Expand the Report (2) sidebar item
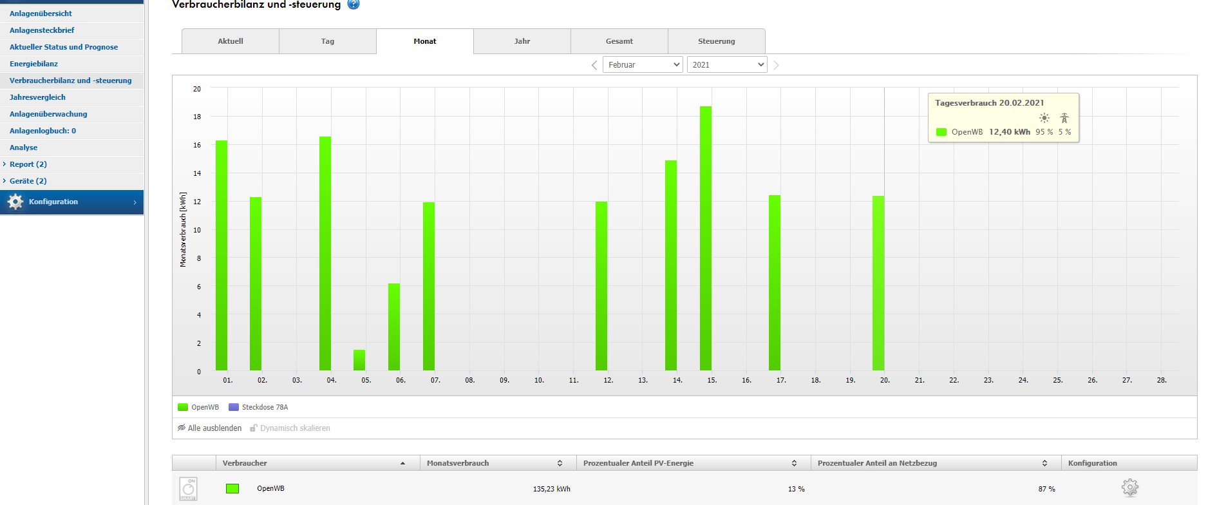The height and width of the screenshot is (505, 1217). (x=28, y=164)
